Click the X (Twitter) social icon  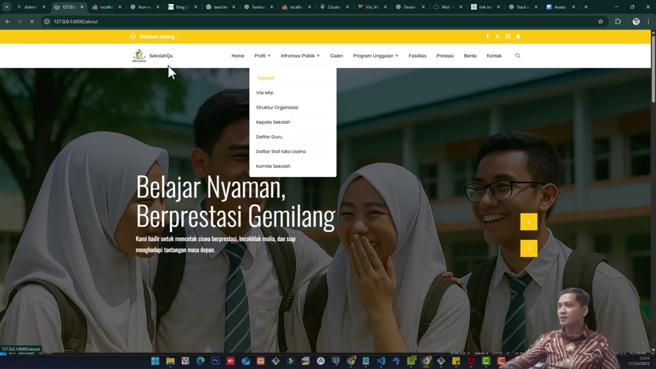coord(498,36)
